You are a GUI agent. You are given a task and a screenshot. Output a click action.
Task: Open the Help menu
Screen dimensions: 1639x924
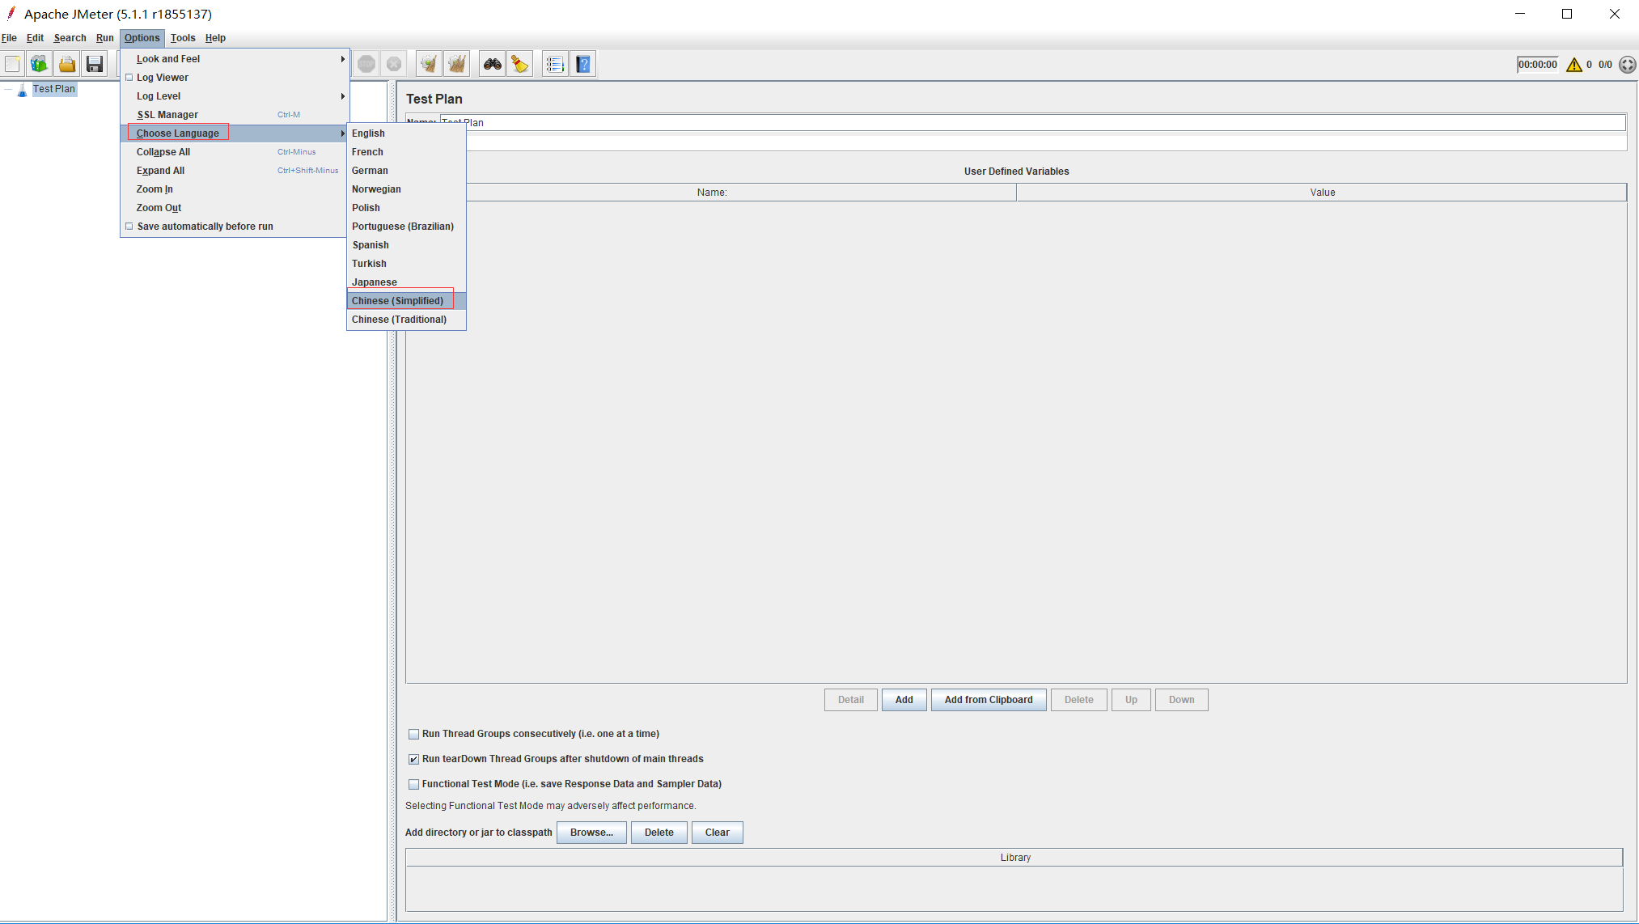(x=215, y=38)
